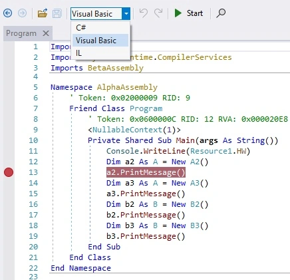
Task: Click the save all disk icon
Action: [x=57, y=13]
